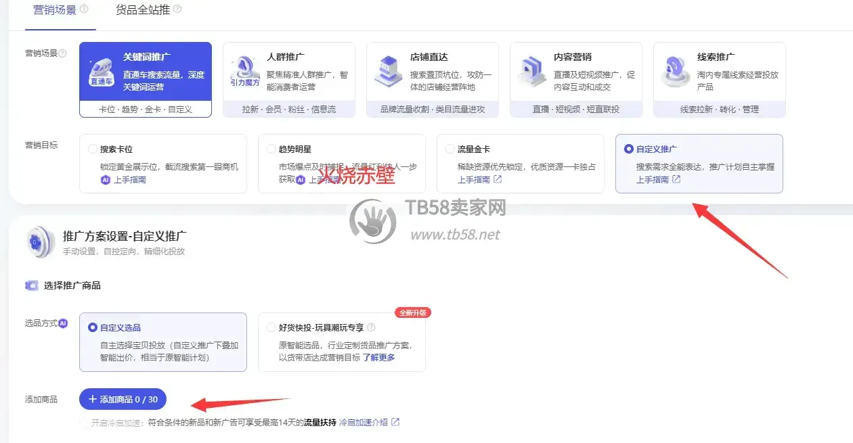Screen dimensions: 853x443
Task: Click the help icon beside 货品全站推 tab
Action: pyautogui.click(x=177, y=9)
